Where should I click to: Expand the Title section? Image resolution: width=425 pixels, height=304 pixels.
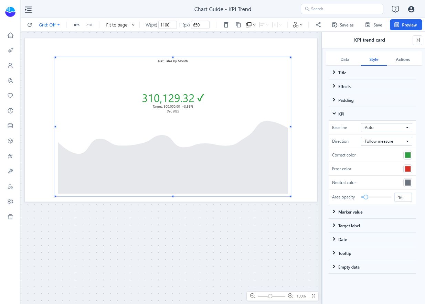click(x=372, y=73)
